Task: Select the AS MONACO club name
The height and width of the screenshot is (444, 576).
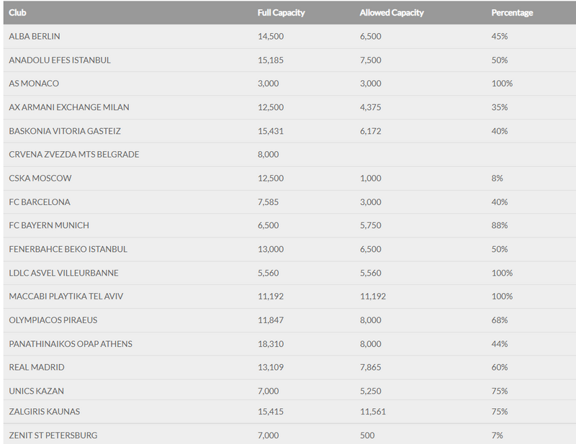Action: click(x=34, y=83)
